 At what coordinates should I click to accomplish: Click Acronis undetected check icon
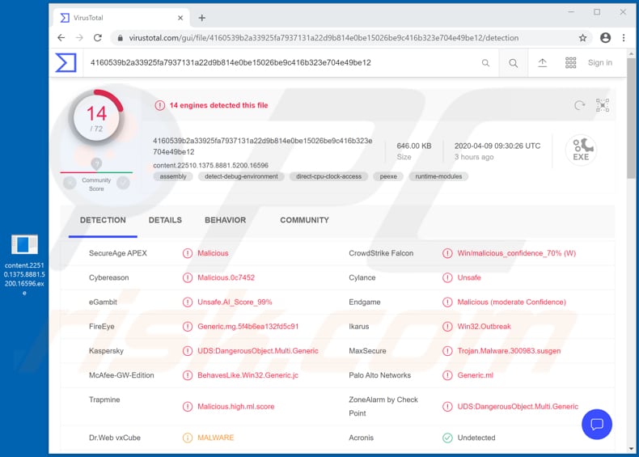click(x=447, y=438)
